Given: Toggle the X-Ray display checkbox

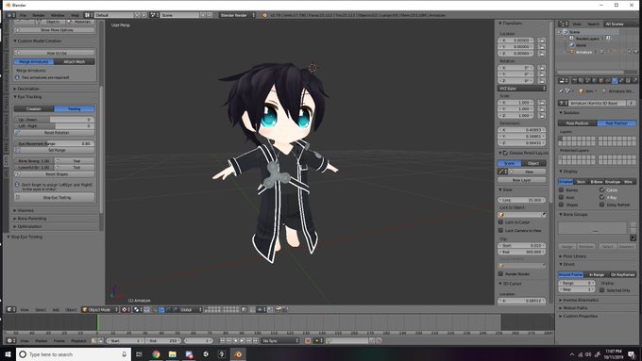Looking at the screenshot, I should pyautogui.click(x=602, y=197).
